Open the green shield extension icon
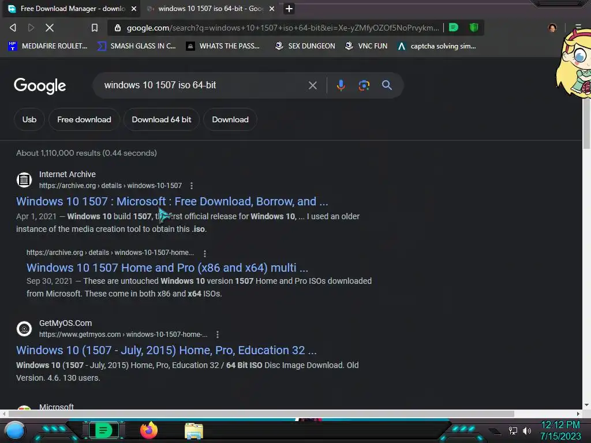 click(474, 27)
